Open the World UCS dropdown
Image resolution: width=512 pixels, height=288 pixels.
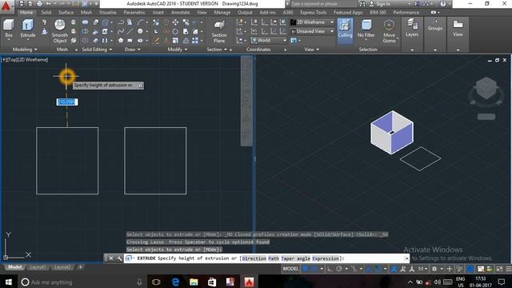pos(269,41)
